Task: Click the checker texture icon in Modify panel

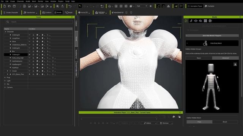Action: point(205,21)
